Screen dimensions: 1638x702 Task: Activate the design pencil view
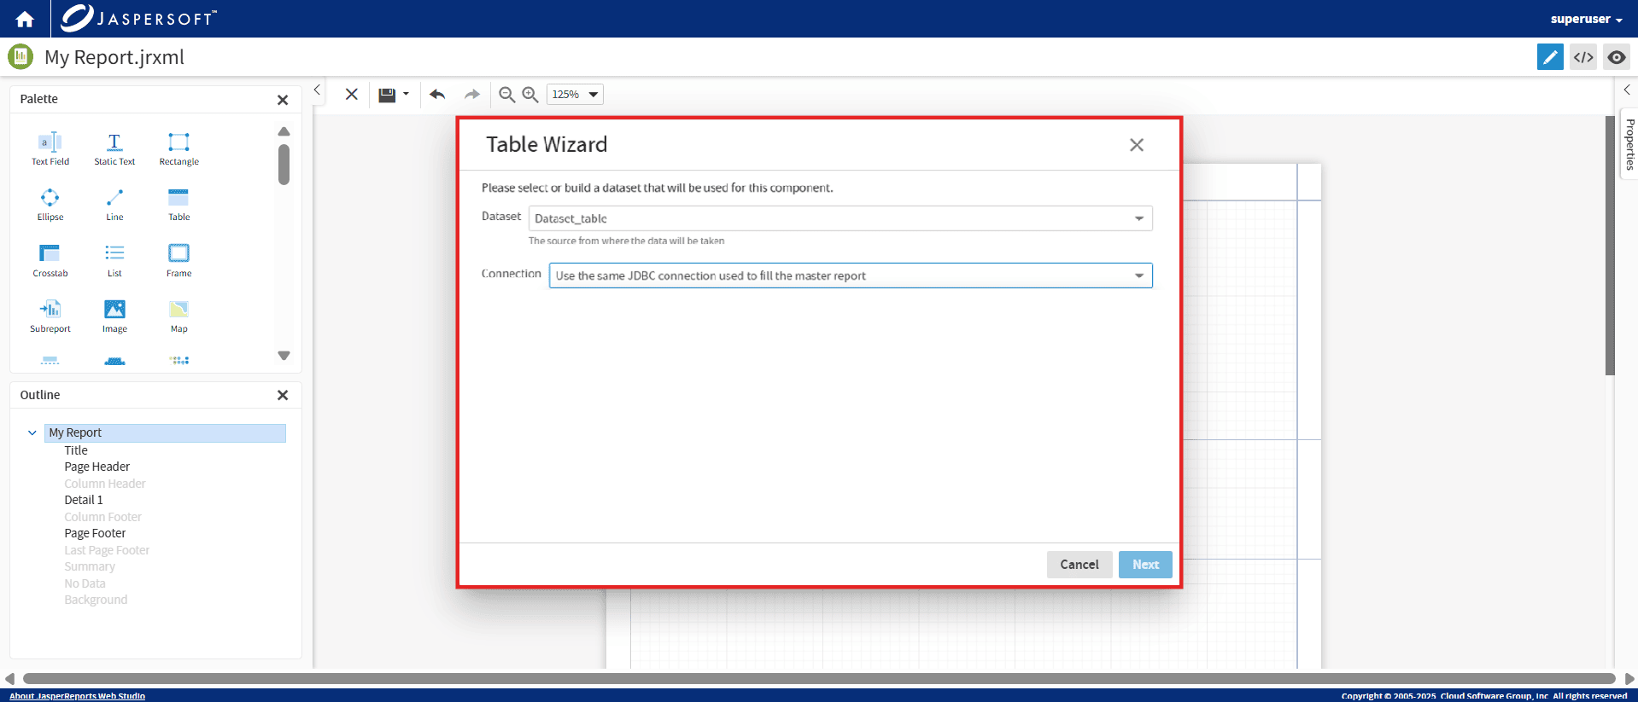(1550, 57)
